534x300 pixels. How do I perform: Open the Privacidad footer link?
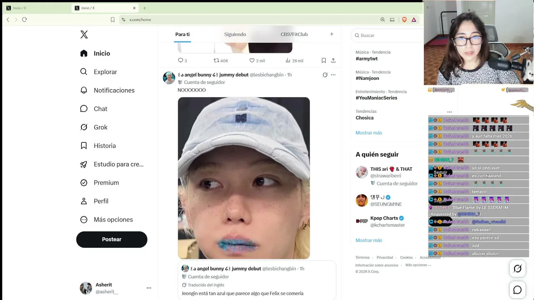pyautogui.click(x=385, y=257)
